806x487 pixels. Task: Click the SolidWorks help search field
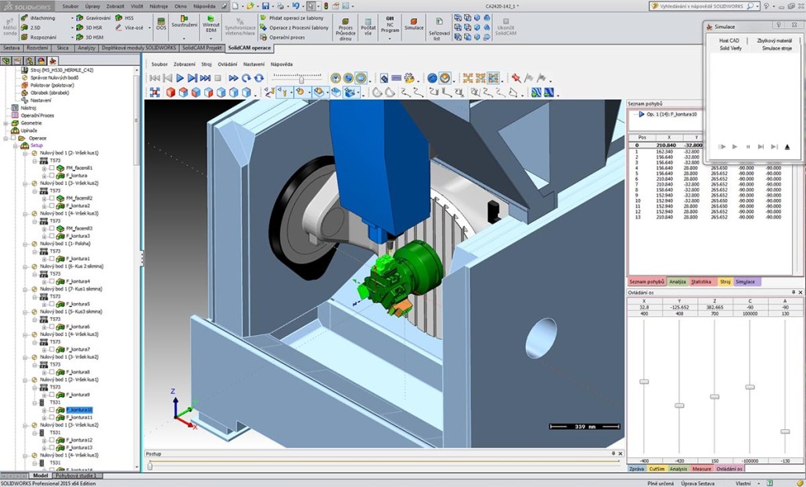click(x=702, y=6)
